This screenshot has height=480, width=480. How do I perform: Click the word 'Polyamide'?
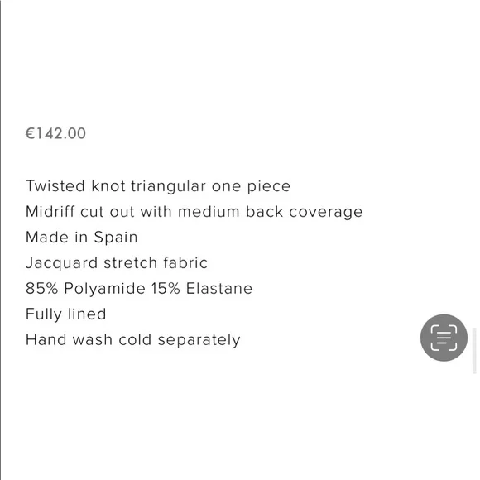point(104,289)
